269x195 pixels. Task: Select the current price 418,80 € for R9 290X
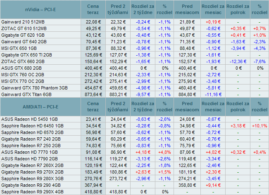93,192
